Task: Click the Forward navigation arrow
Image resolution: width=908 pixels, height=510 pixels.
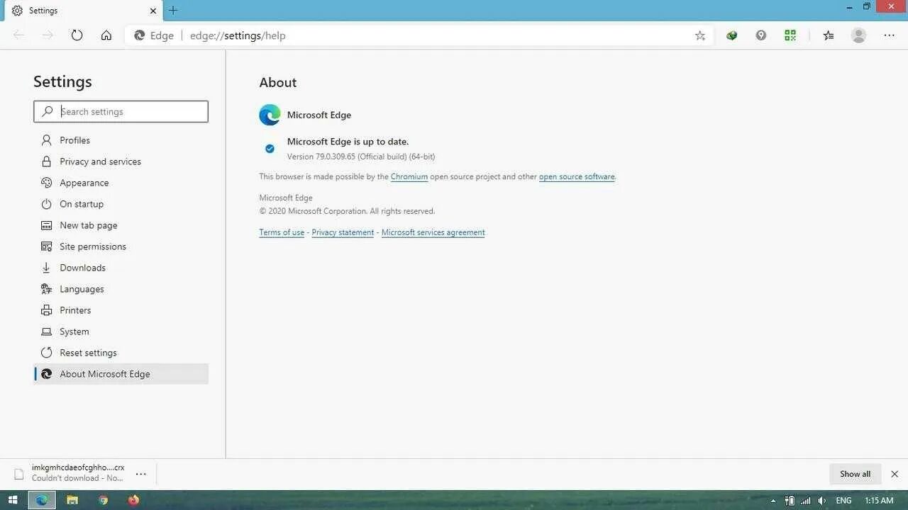Action: [48, 35]
